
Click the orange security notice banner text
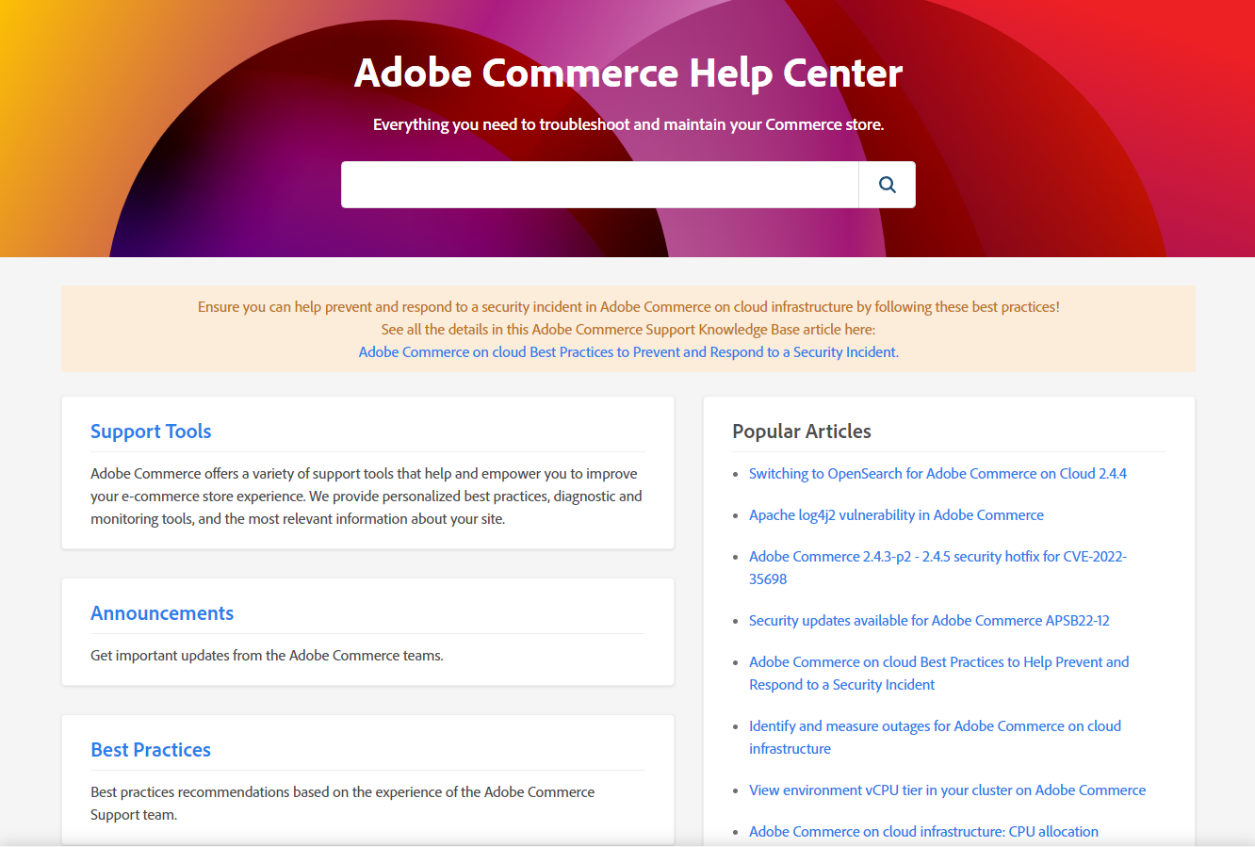628,307
